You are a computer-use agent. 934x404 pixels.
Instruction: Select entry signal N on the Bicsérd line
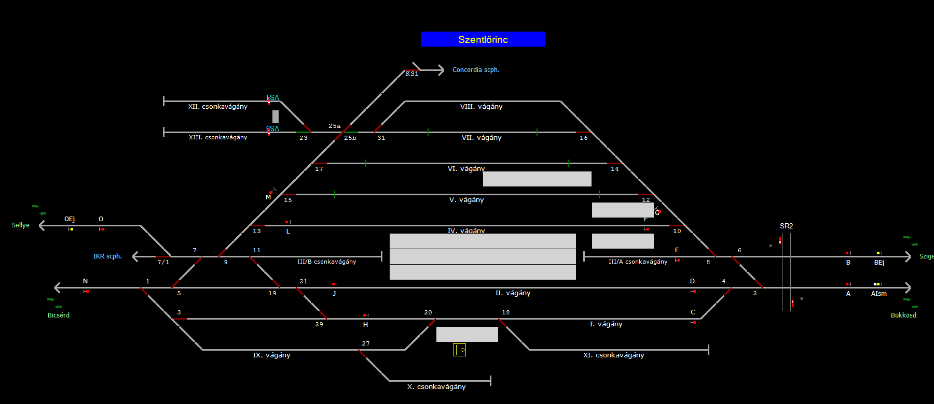[x=87, y=291]
